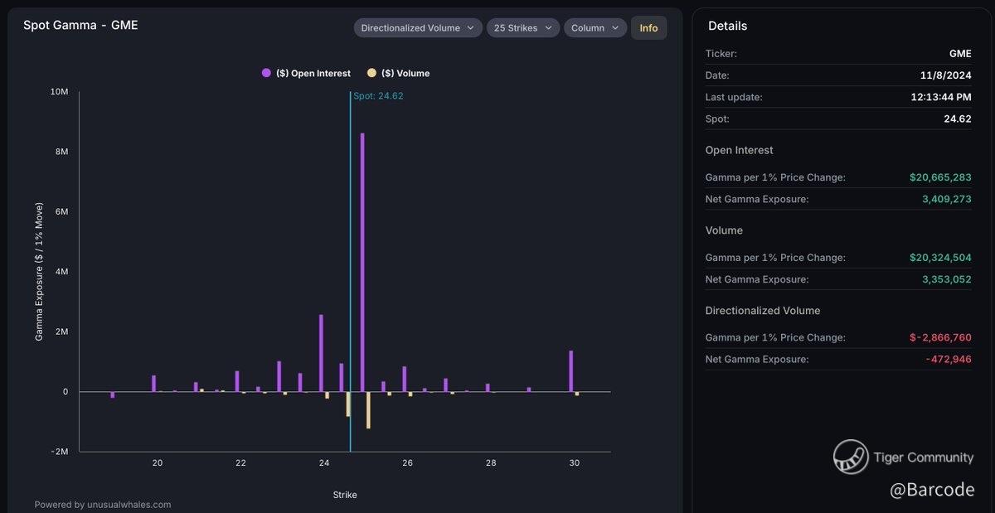Click the Spot Gamma - GME title

[80, 25]
